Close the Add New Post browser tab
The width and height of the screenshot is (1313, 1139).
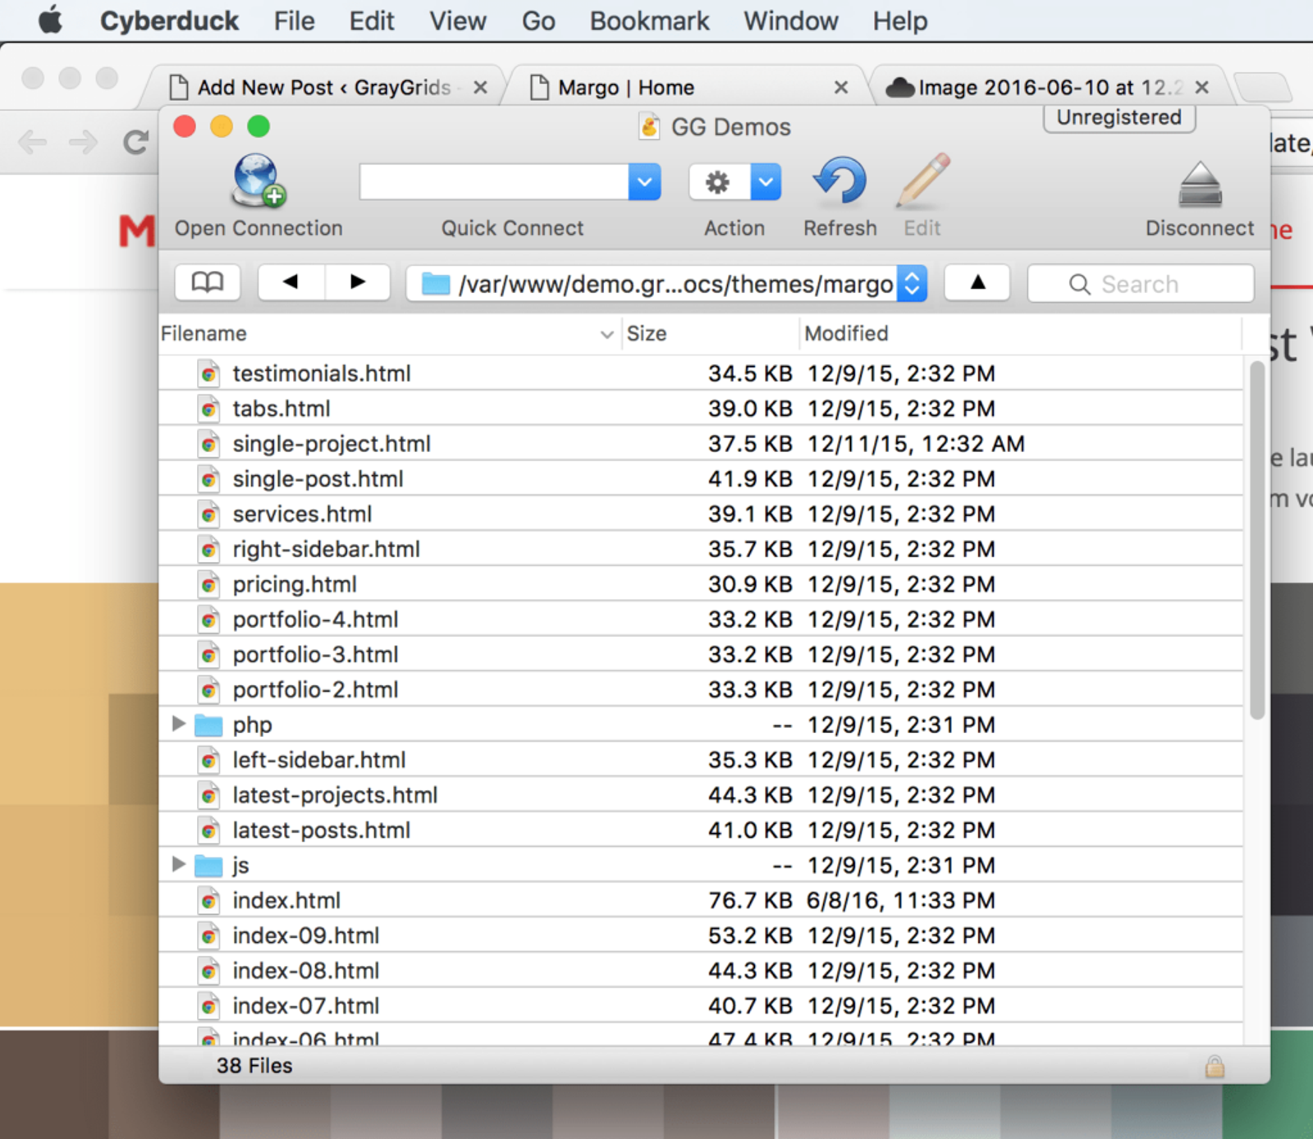[x=481, y=87]
